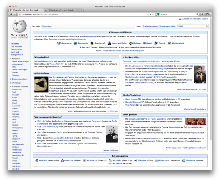Open the Geographie portal icon
Image resolution: width=220 pixels, height=181 pixels.
(59, 43)
